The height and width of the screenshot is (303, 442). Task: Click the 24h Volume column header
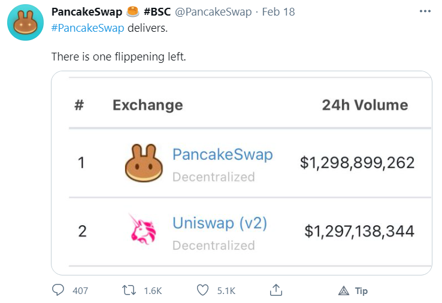coord(365,105)
